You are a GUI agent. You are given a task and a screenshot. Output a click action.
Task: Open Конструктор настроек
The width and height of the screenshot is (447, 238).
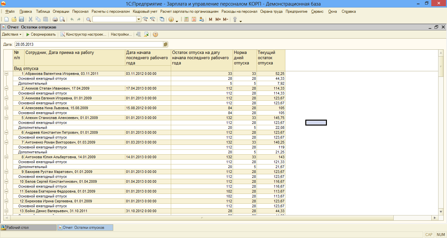pyautogui.click(x=83, y=34)
